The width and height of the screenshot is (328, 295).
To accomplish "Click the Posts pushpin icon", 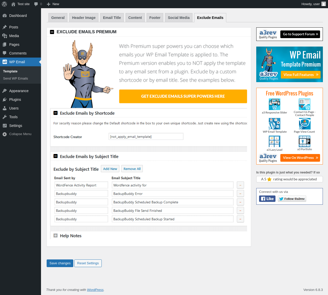I will pyautogui.click(x=5, y=27).
